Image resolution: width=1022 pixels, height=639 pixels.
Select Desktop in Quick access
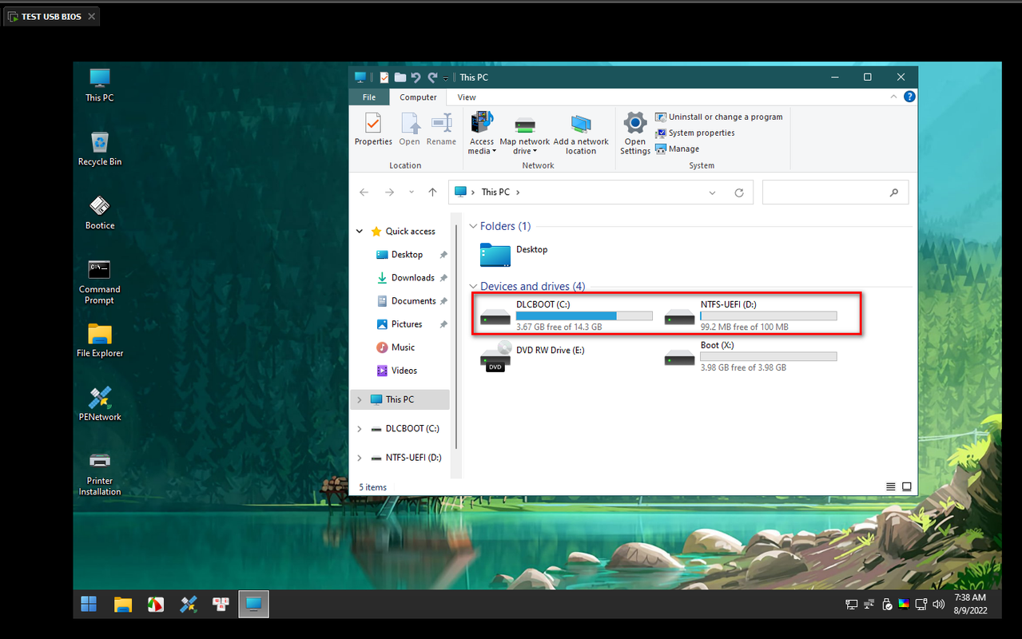click(x=407, y=255)
